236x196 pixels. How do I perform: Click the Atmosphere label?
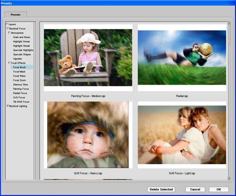tap(17, 33)
